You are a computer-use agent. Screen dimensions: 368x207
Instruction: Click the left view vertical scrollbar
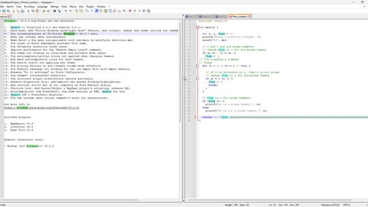pos(181,73)
